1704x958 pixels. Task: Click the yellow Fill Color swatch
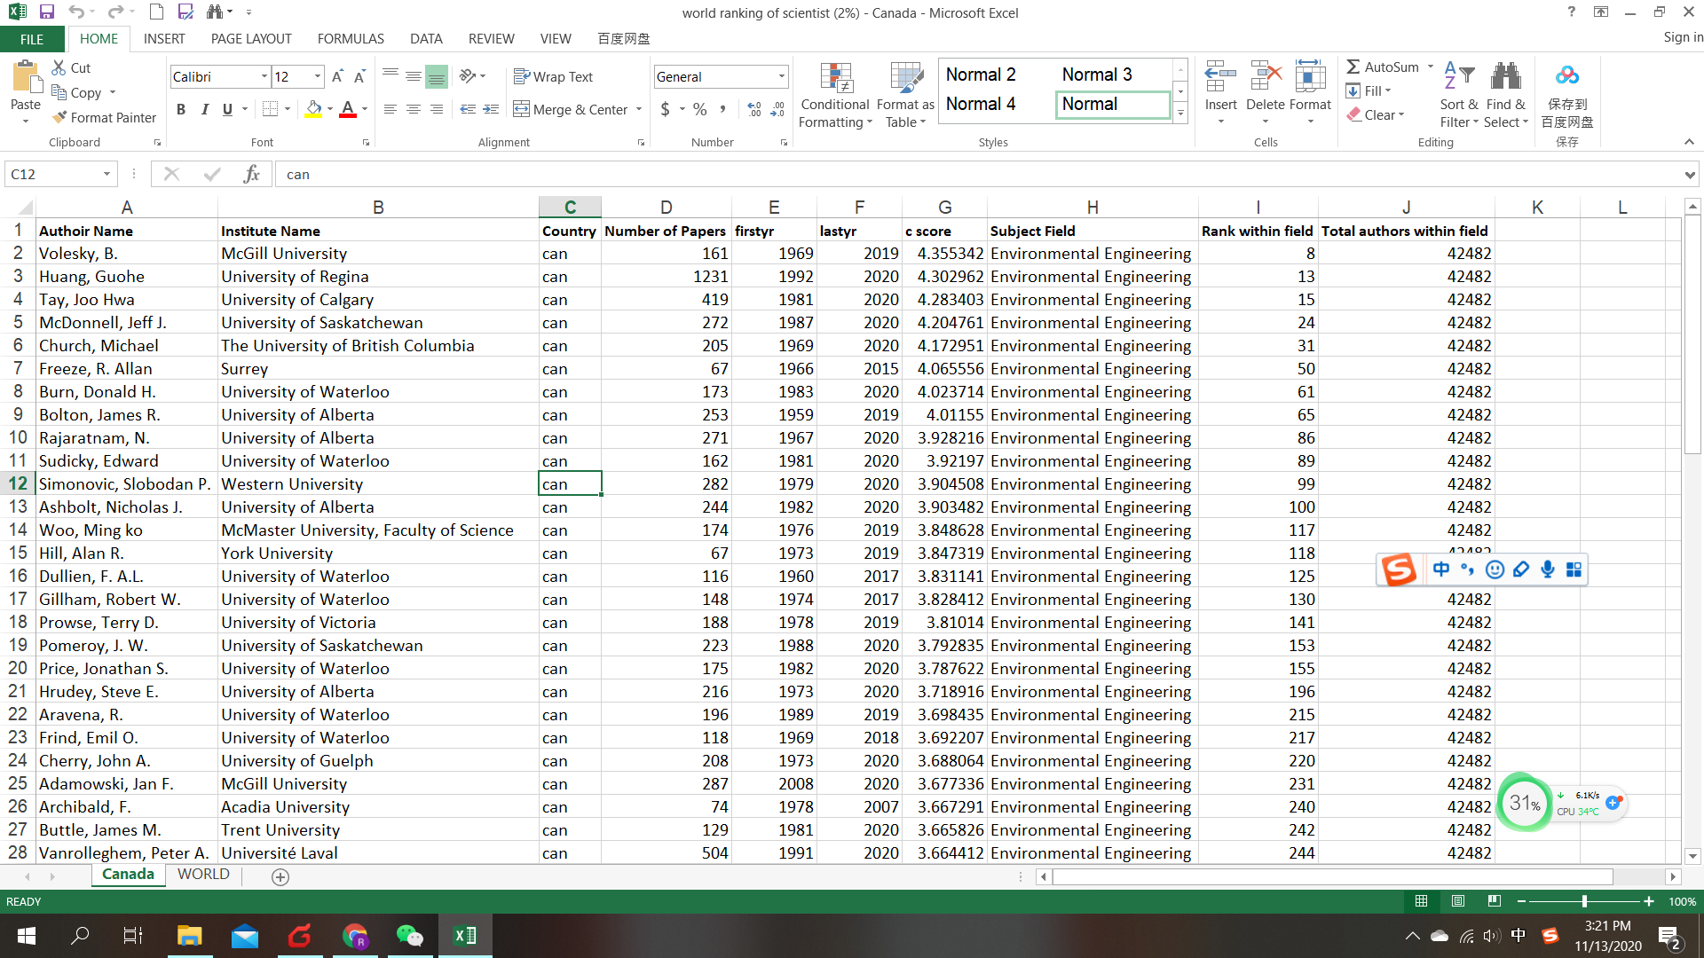coord(313,109)
